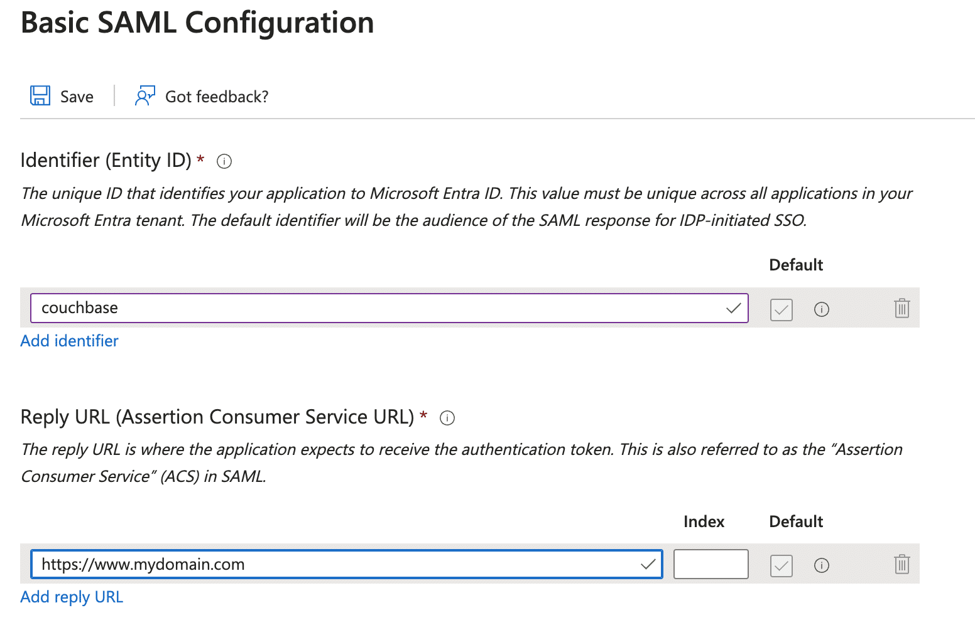Click the empty Index input box
This screenshot has height=625, width=975.
click(x=711, y=564)
